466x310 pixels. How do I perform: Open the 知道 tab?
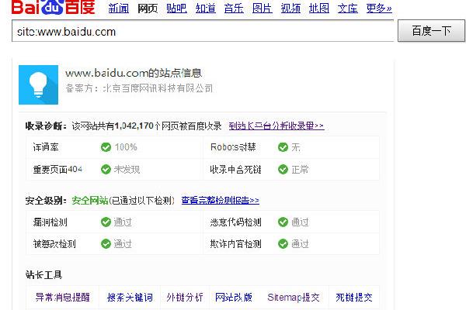[x=205, y=8]
